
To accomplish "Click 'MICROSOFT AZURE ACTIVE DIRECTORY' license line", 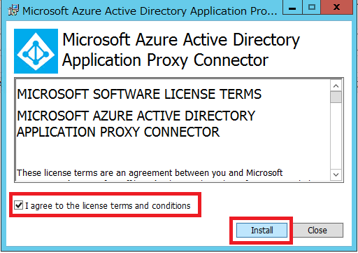I will (x=136, y=116).
